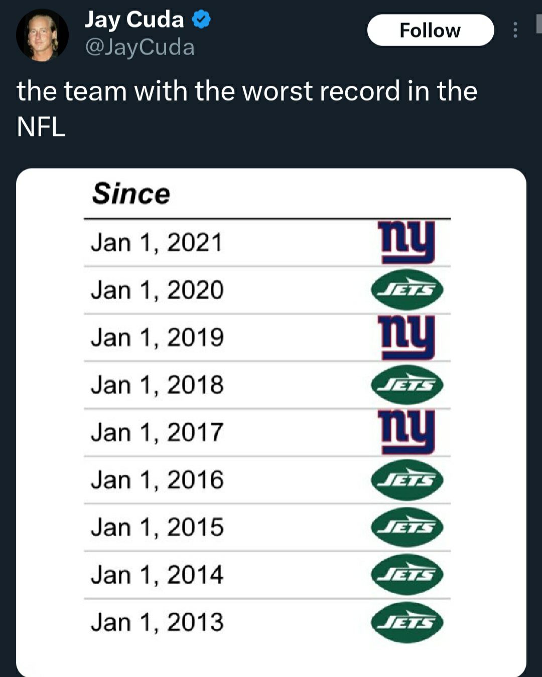Open the @JayCuda handle link
Image resolution: width=542 pixels, height=677 pixels.
[x=140, y=48]
